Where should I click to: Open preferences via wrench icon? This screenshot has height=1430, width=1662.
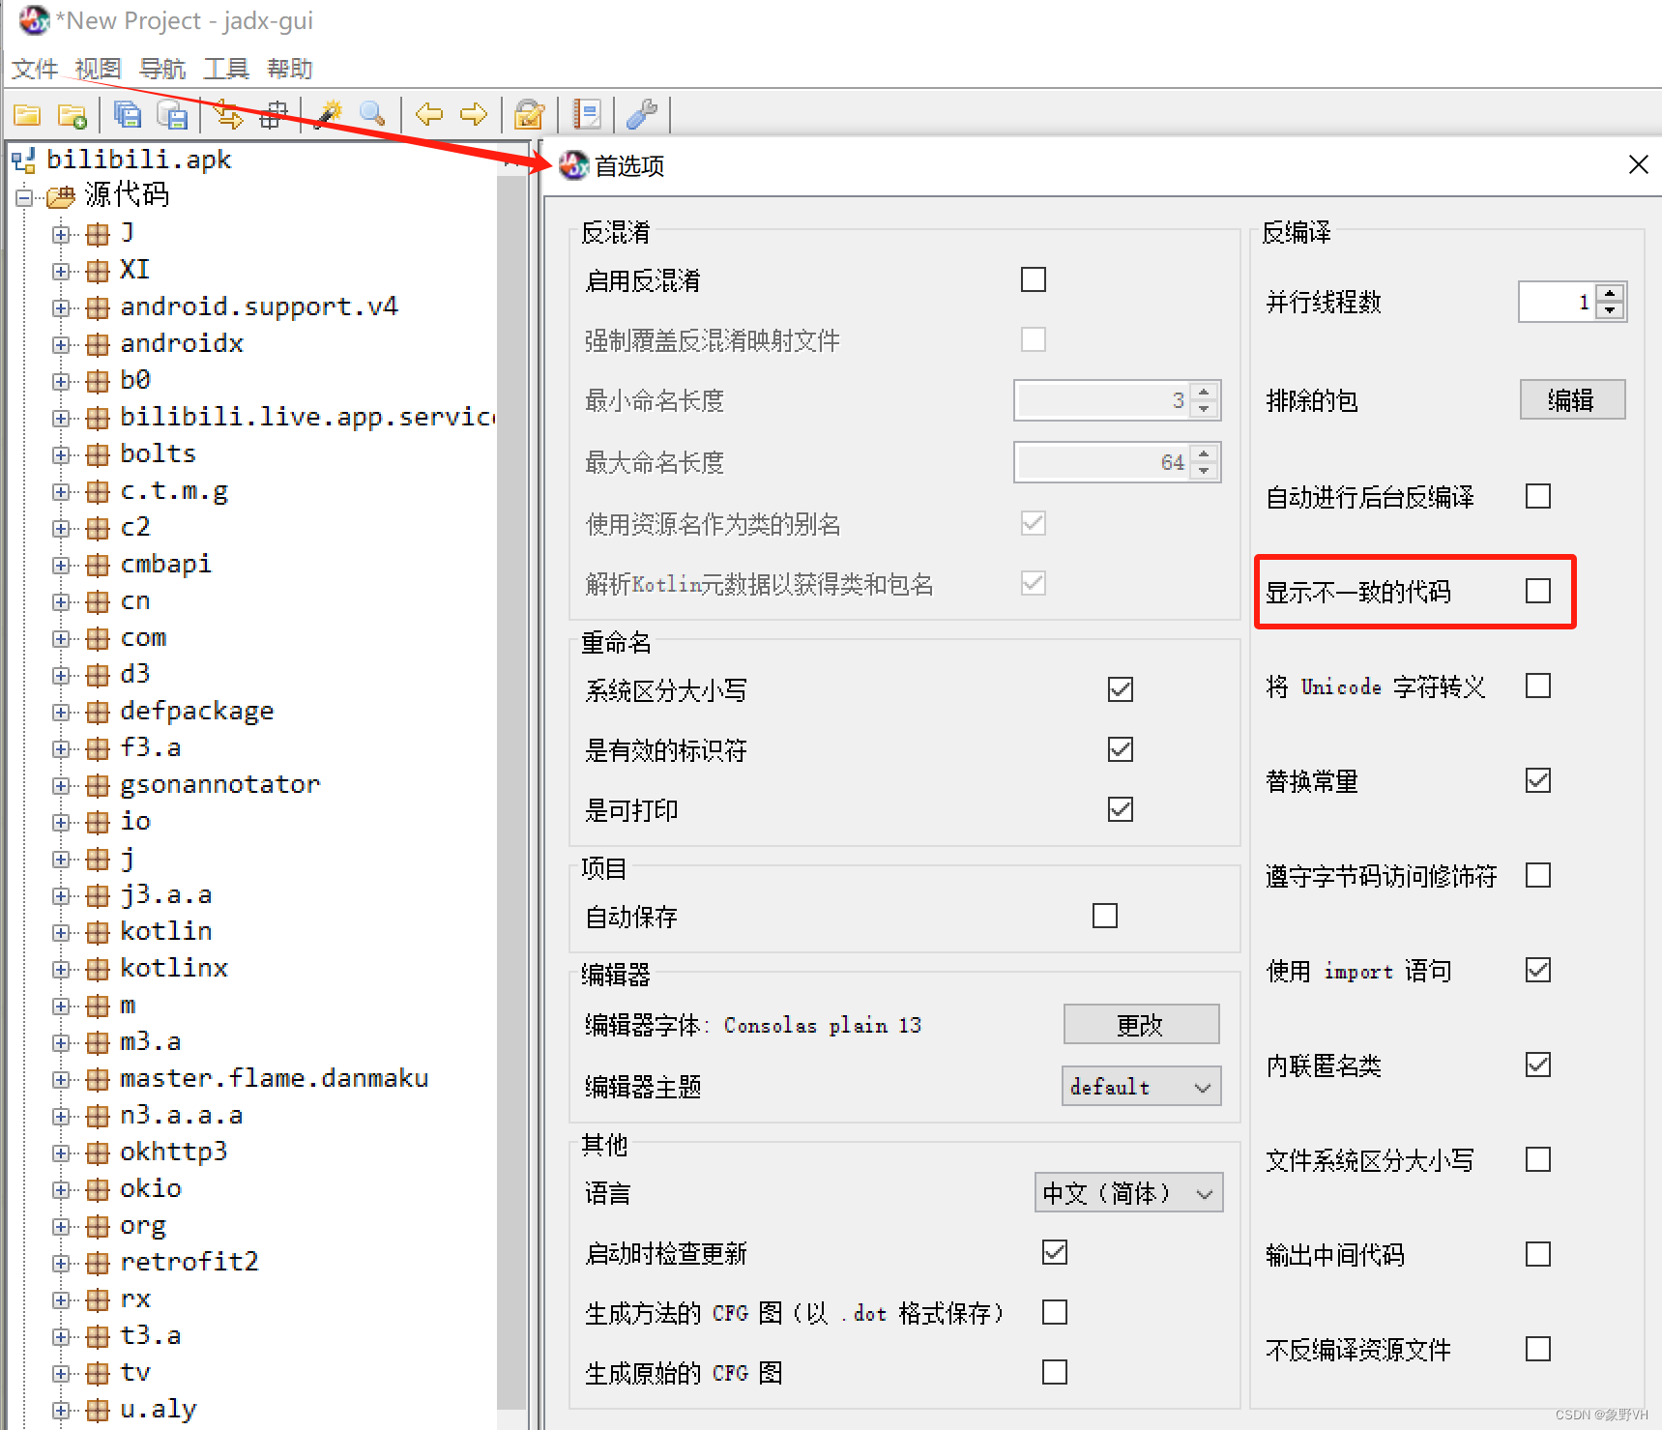point(642,115)
